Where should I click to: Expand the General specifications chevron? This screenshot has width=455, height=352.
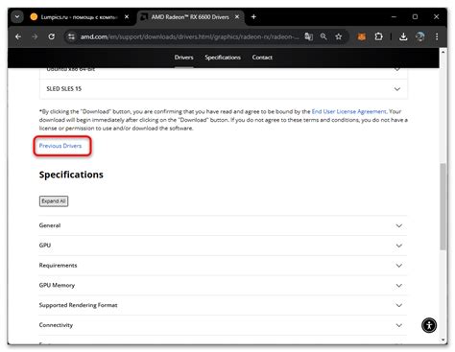[x=399, y=225]
